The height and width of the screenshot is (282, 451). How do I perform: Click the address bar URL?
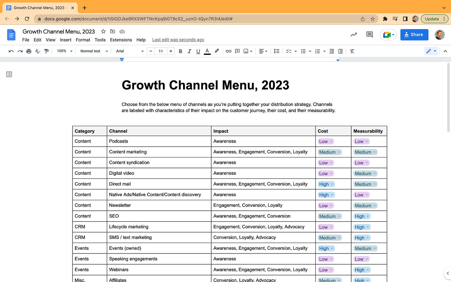(138, 19)
